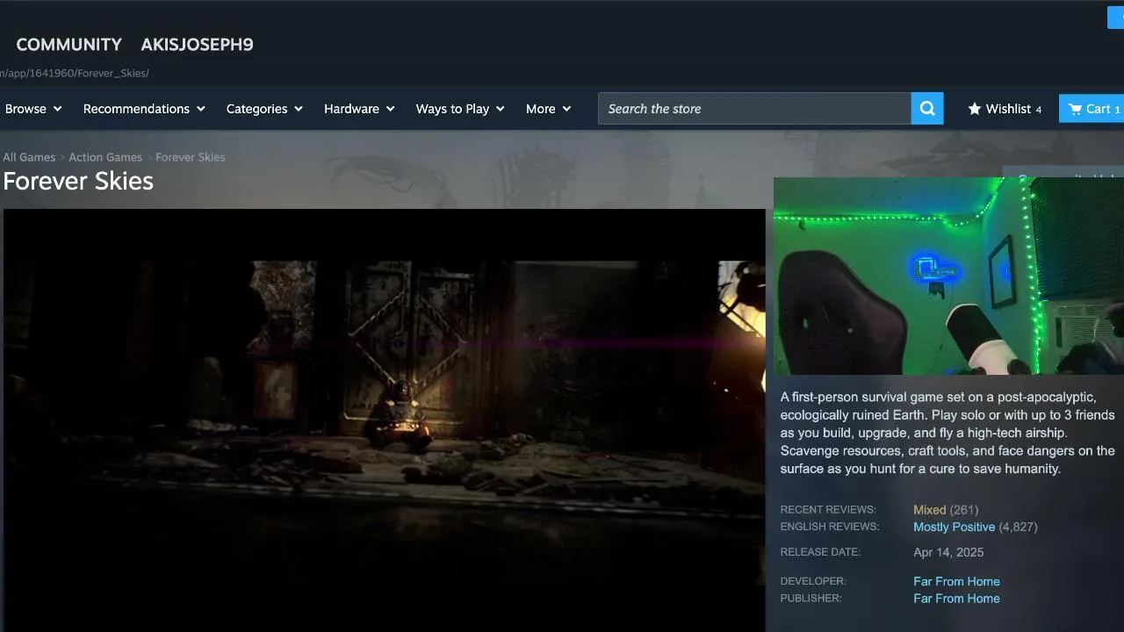The width and height of the screenshot is (1124, 632).
Task: Visit developer Far From Home link
Action: pos(956,581)
